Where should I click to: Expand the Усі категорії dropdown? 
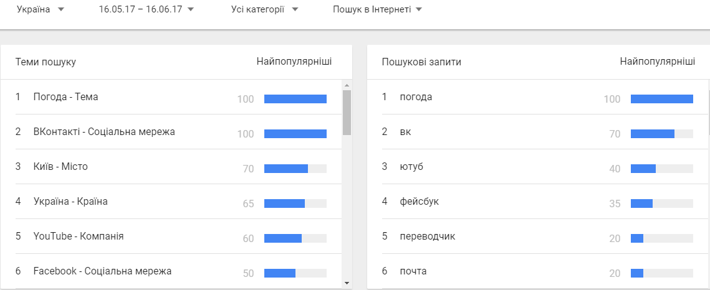(265, 9)
